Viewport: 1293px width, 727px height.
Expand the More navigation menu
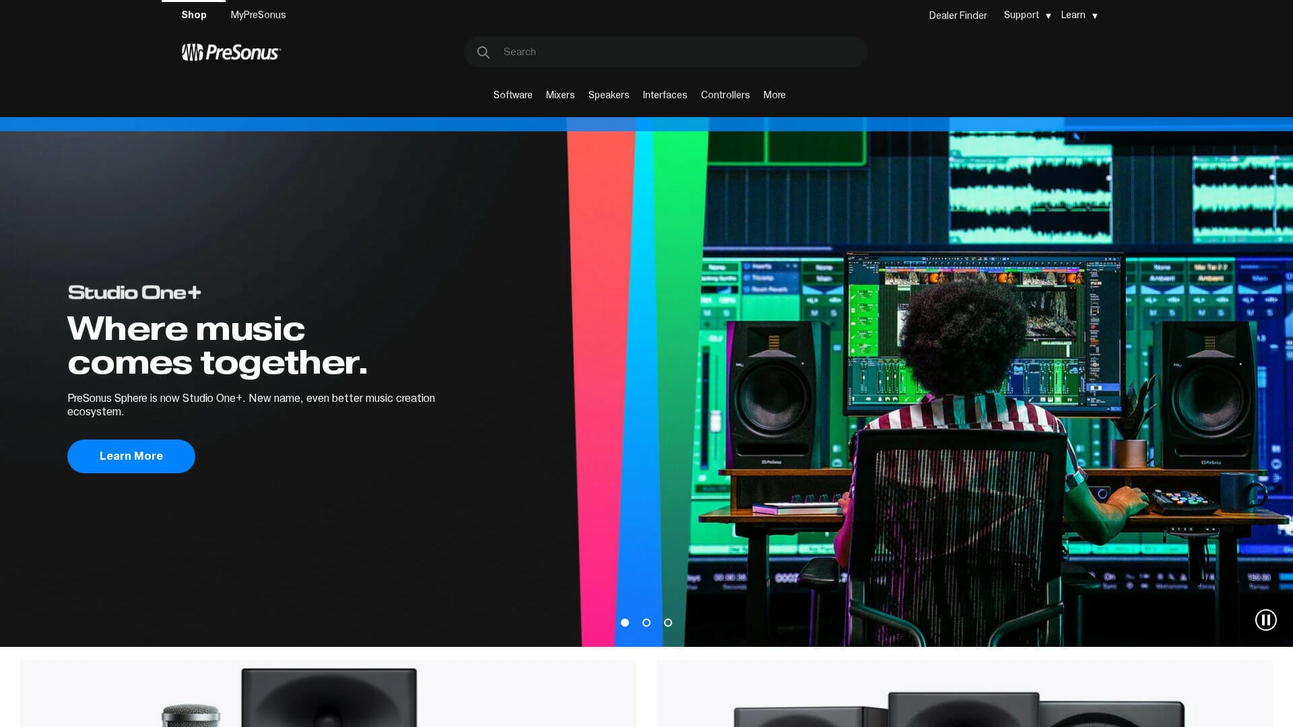coord(774,95)
